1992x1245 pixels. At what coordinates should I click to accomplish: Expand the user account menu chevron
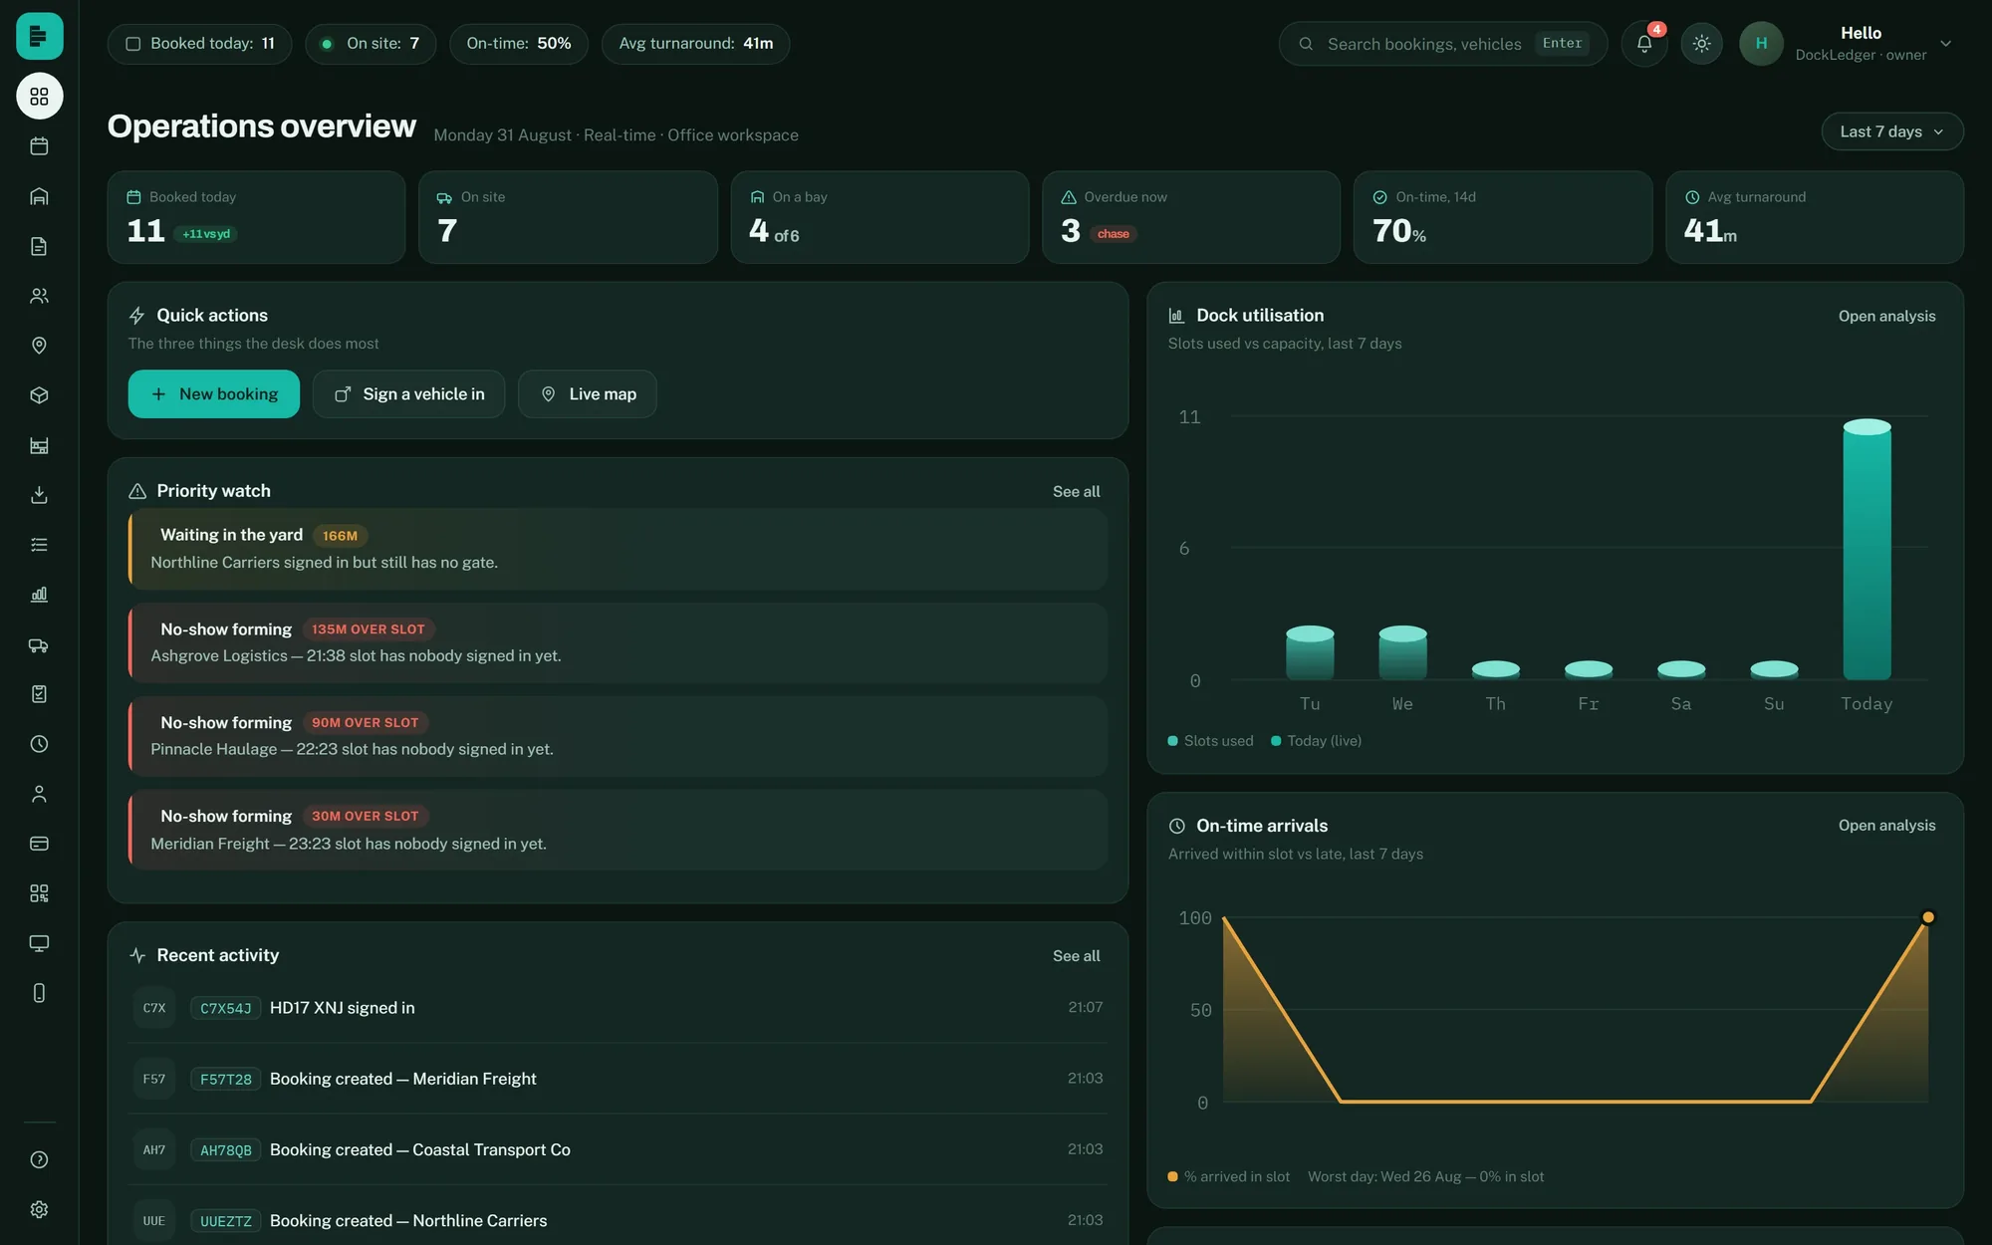click(1945, 44)
